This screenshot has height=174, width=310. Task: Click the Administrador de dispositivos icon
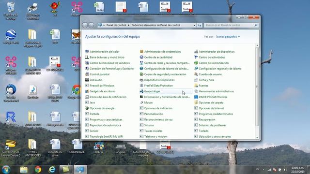click(x=196, y=52)
